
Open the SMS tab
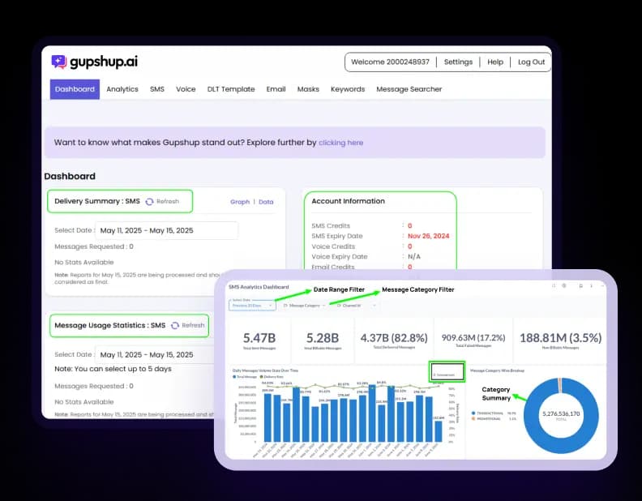[x=156, y=89]
